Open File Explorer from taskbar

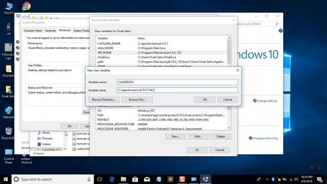coord(124,179)
